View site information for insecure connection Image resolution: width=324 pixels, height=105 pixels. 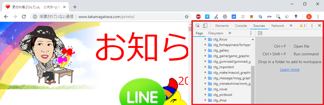(x=35, y=17)
